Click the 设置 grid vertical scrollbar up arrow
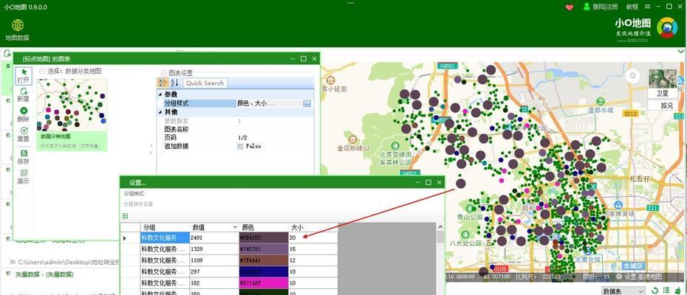 point(440,227)
